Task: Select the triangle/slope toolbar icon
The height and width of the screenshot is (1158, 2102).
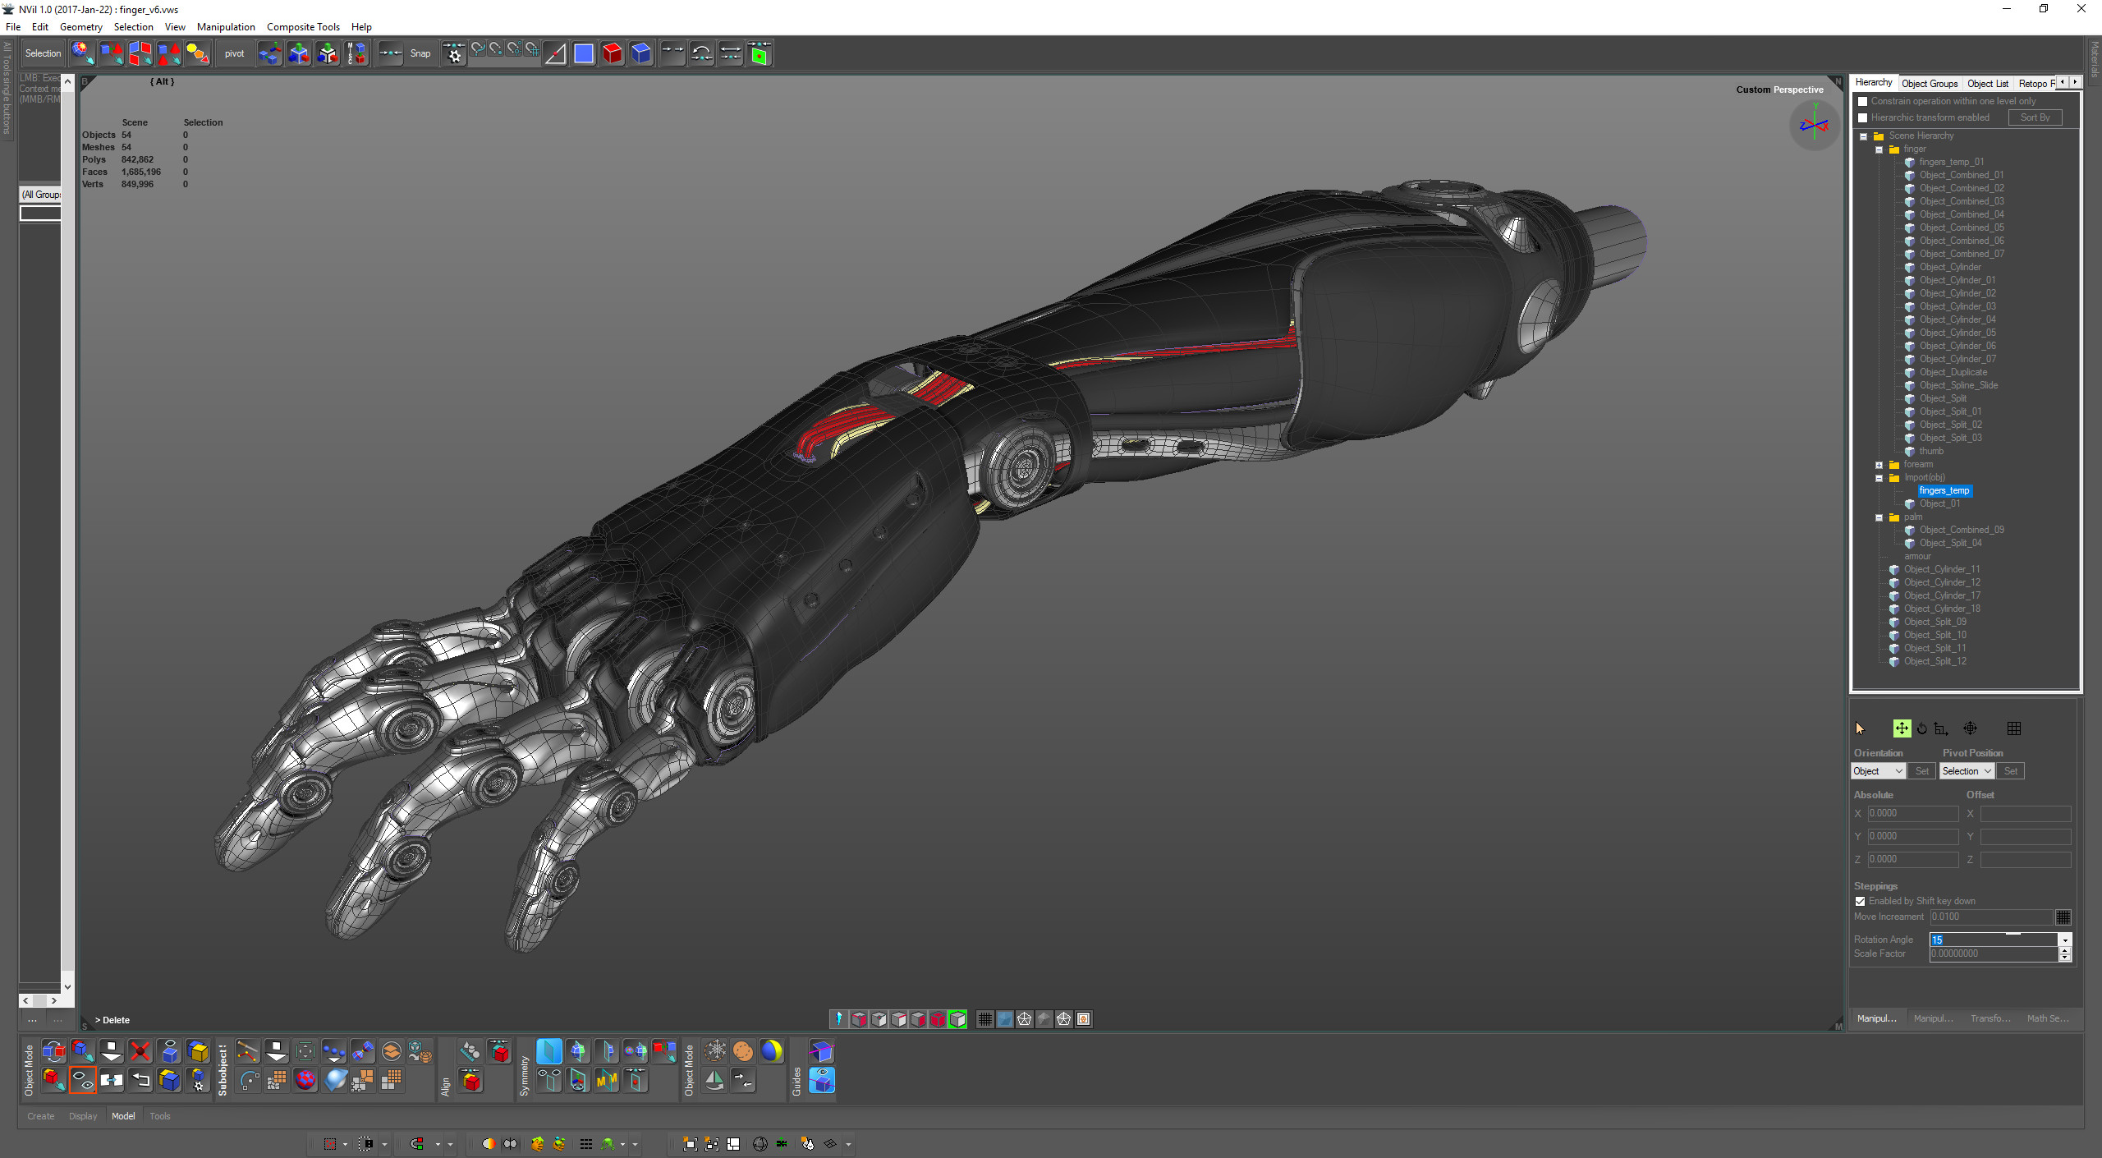Action: click(x=556, y=53)
